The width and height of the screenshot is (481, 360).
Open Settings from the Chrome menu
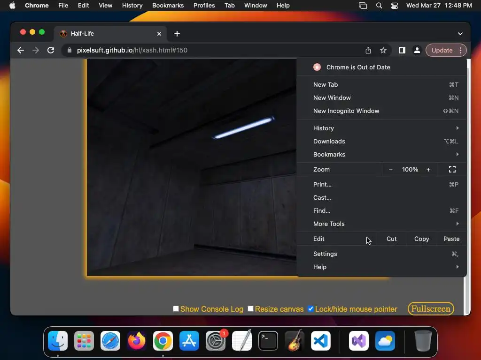381,254
